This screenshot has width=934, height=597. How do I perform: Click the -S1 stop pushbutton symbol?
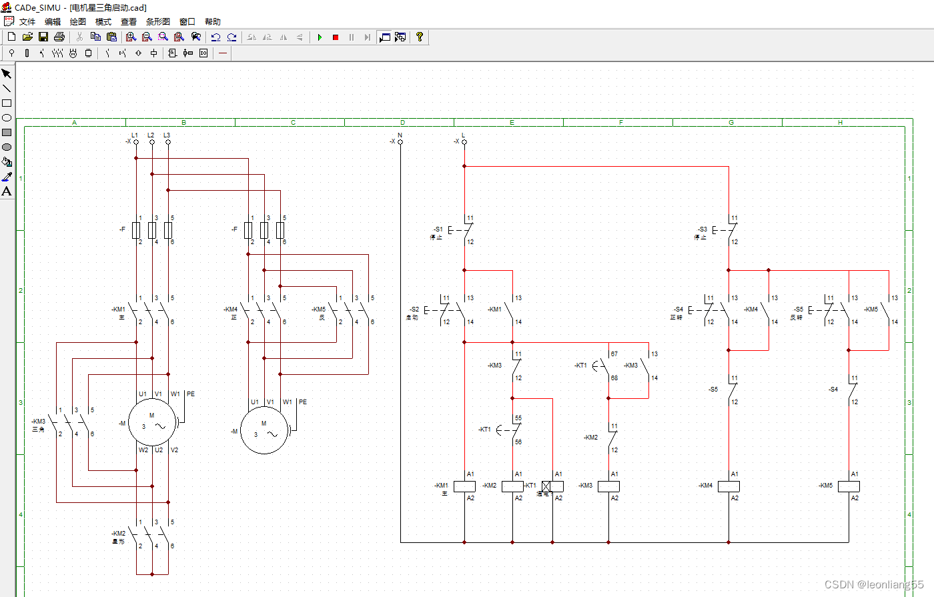point(462,230)
